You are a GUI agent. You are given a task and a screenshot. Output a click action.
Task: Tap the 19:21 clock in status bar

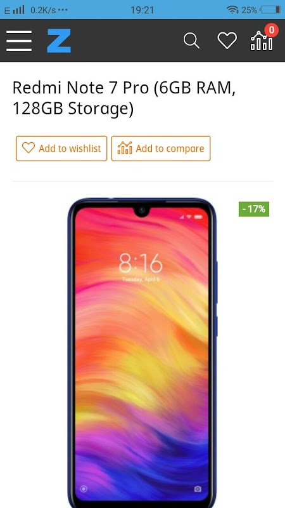tap(142, 10)
